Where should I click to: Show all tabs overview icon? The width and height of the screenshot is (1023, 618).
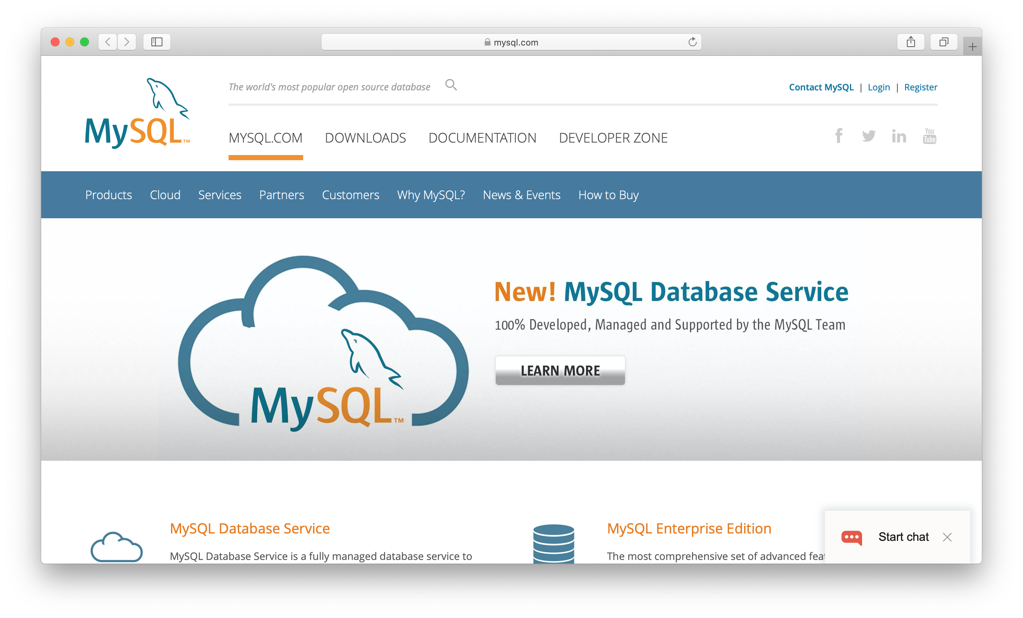pyautogui.click(x=944, y=42)
